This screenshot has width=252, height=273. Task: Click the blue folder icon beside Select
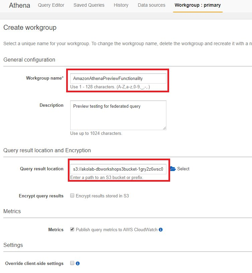[173, 169]
